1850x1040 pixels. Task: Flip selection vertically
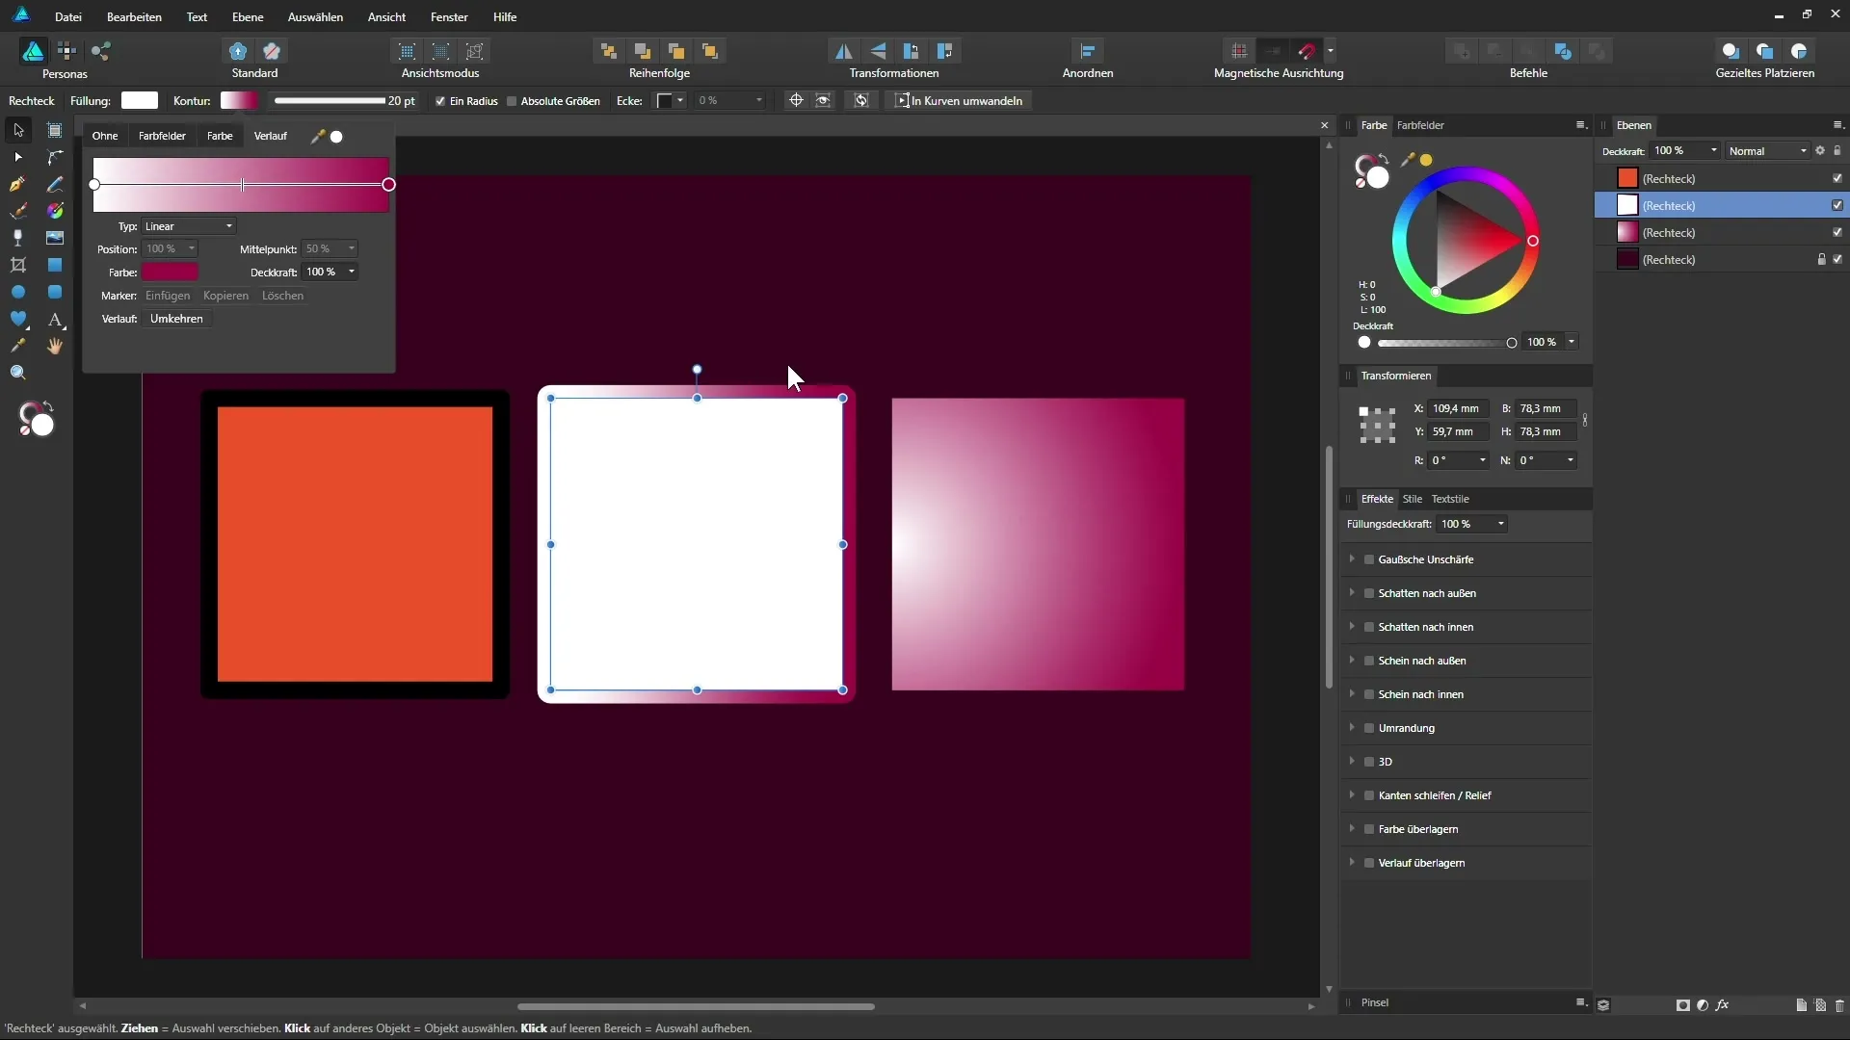tap(878, 51)
